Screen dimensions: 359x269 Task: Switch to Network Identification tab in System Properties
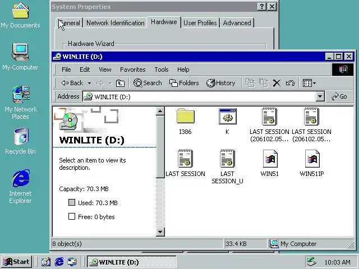pyautogui.click(x=116, y=23)
